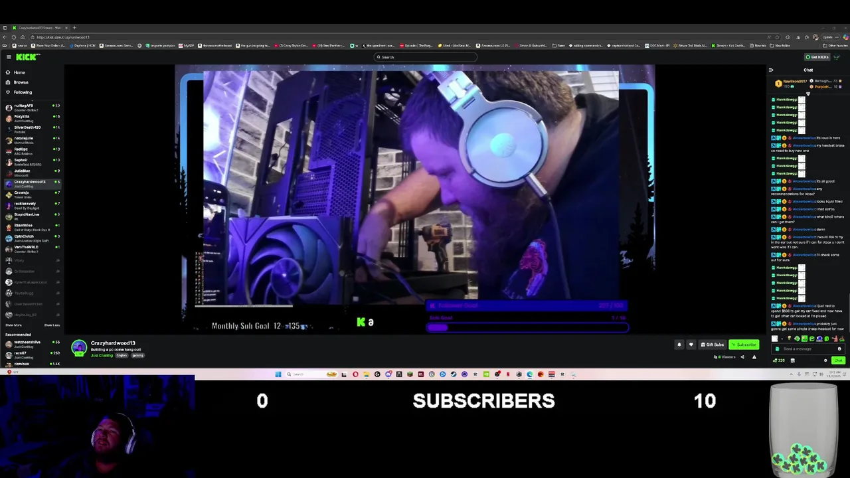Viewport: 850px width, 478px height.
Task: Open chat settings gear icon
Action: tap(825, 360)
